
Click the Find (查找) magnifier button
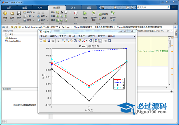(x=41, y=20)
